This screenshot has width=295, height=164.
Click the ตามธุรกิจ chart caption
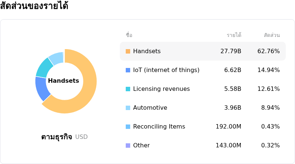(57, 137)
